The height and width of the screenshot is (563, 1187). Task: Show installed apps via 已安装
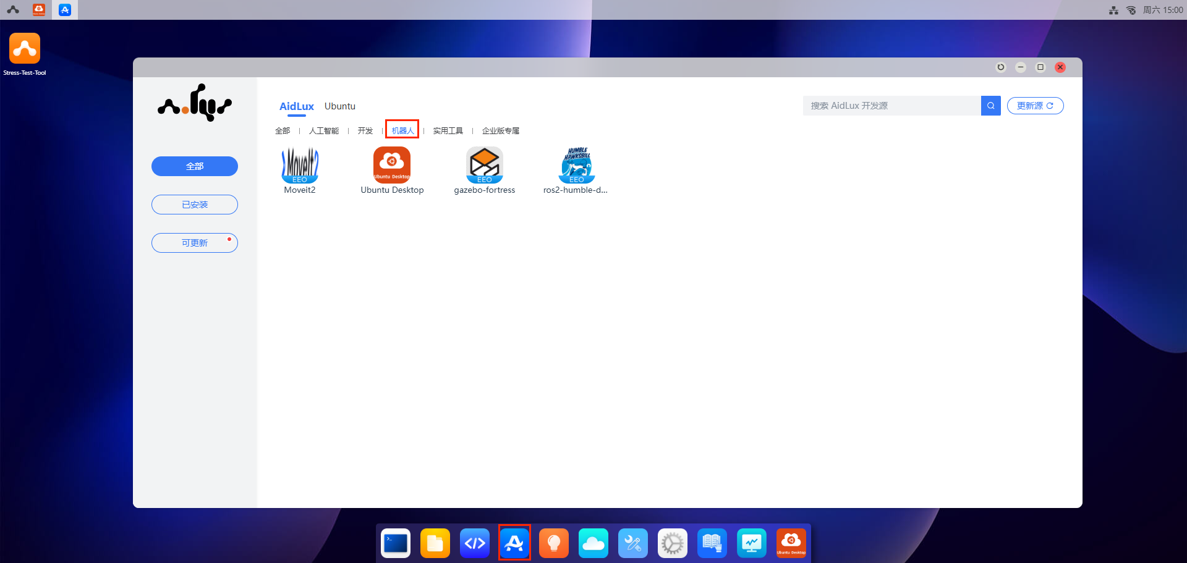pos(195,205)
